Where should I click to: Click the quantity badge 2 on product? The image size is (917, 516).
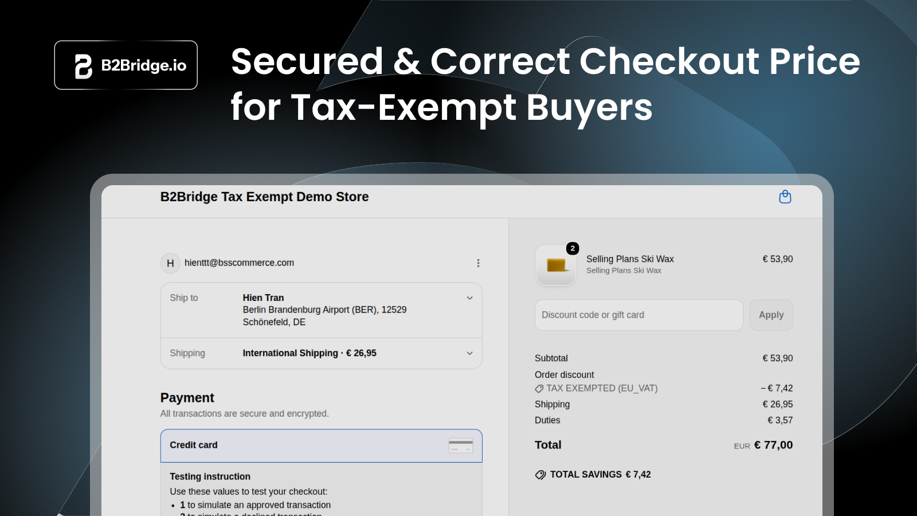(573, 248)
